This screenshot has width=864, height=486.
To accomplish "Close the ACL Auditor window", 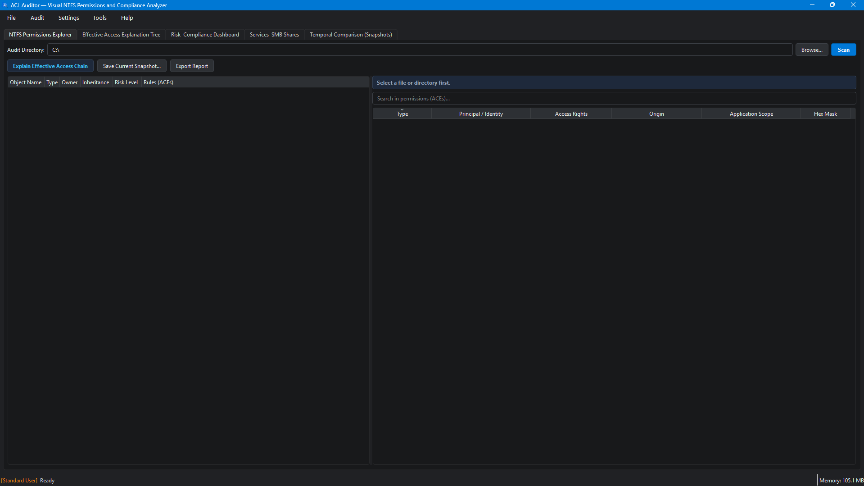I will click(x=853, y=5).
